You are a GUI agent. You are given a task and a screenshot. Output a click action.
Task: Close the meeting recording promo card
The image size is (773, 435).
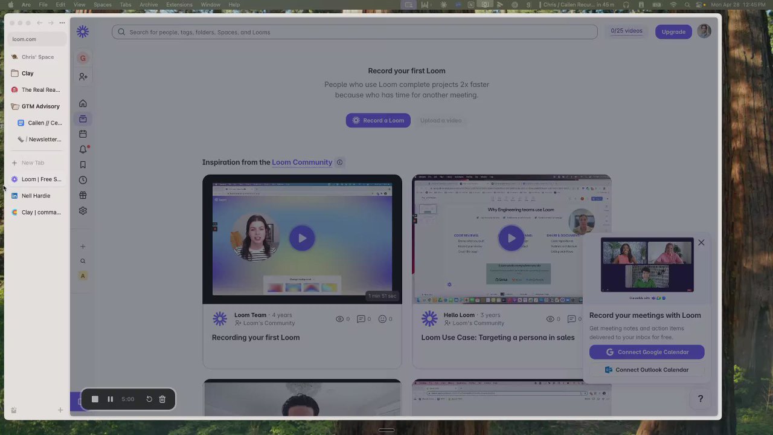pos(701,243)
